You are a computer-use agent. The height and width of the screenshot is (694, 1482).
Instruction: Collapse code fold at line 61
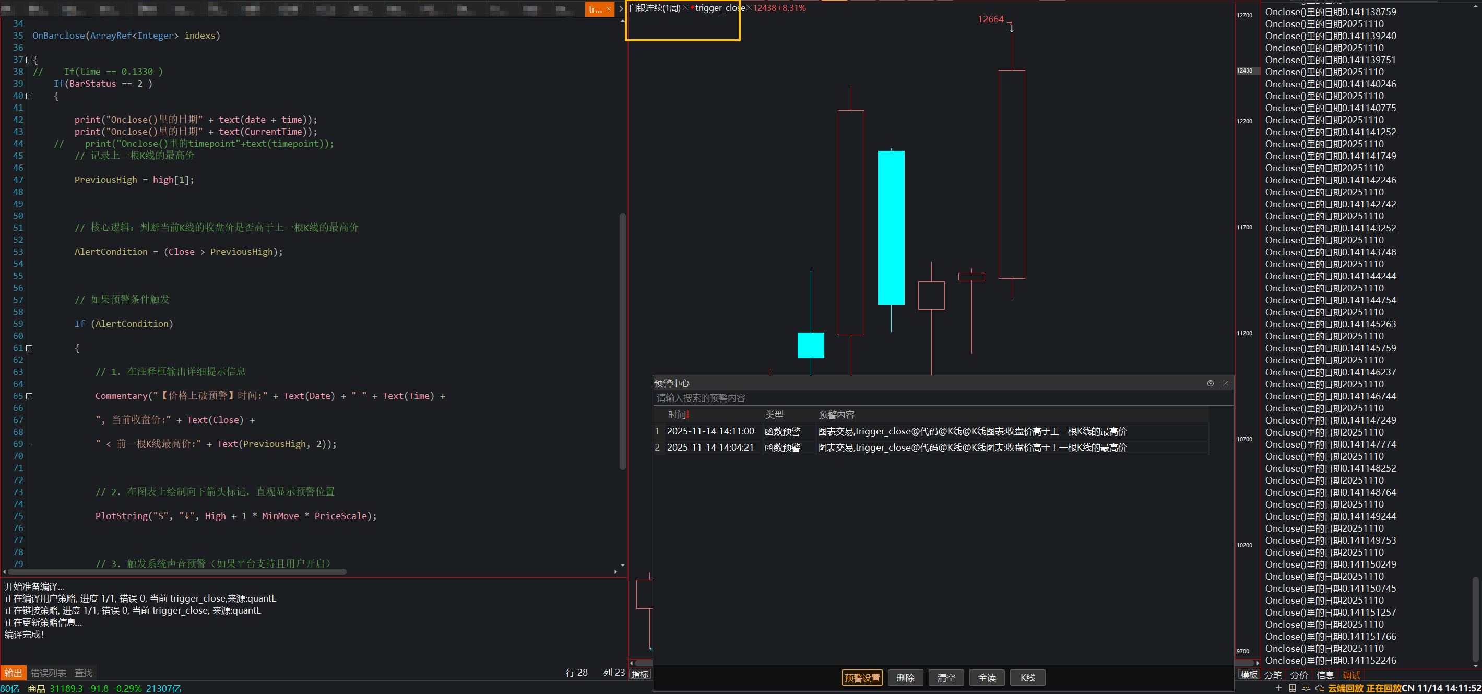tap(29, 348)
